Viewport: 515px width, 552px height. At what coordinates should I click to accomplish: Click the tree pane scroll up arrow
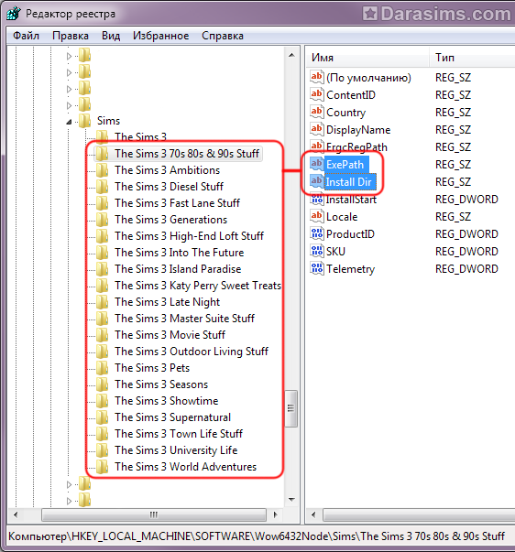pos(291,55)
